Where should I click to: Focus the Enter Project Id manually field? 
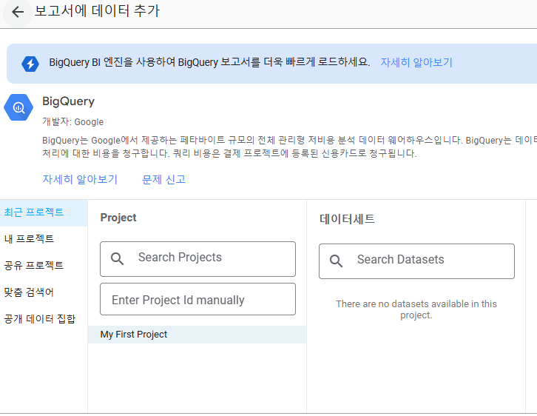coord(197,299)
